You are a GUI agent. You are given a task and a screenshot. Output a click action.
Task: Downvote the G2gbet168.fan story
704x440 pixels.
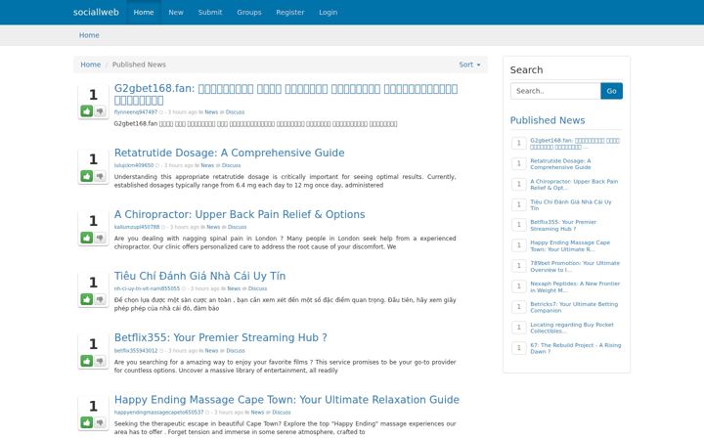pyautogui.click(x=100, y=110)
